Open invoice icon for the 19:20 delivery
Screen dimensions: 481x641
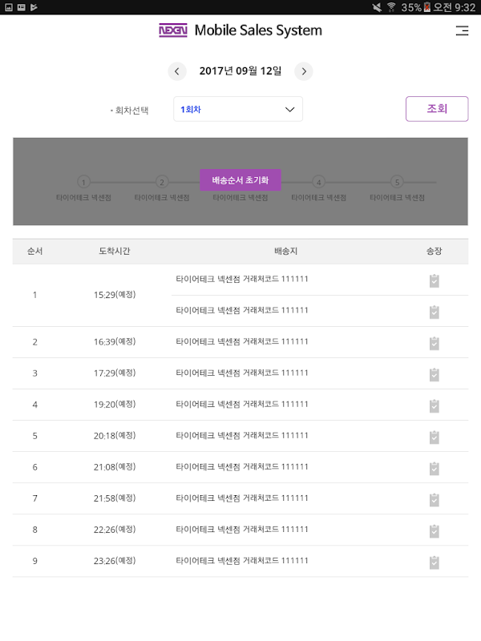434,405
